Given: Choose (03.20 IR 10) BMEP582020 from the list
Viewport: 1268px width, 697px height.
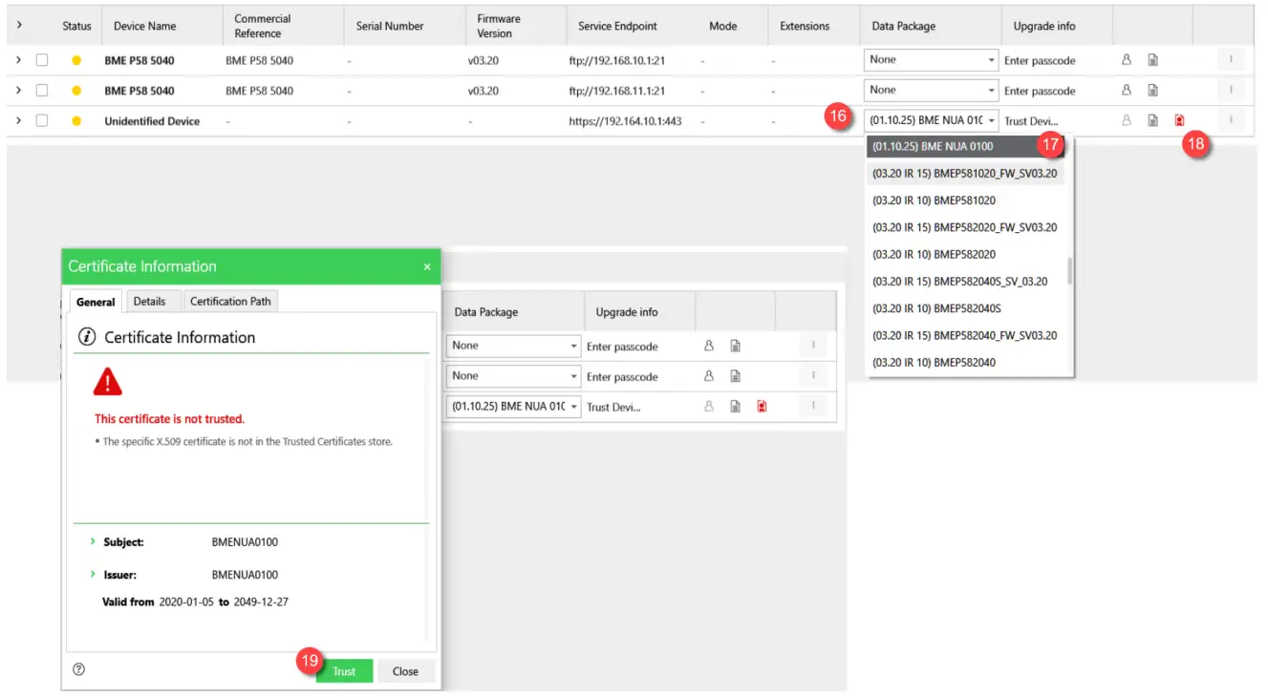Looking at the screenshot, I should [965, 254].
